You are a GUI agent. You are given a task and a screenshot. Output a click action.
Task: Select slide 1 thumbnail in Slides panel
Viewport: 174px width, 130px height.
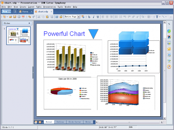click(19, 36)
